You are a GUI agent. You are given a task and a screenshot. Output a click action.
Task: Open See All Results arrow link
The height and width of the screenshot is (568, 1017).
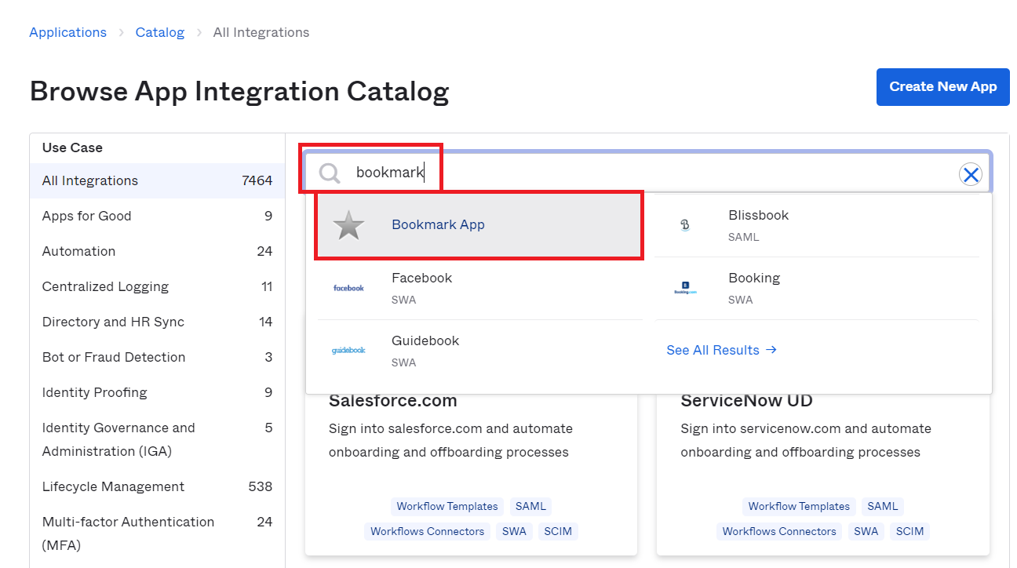721,350
